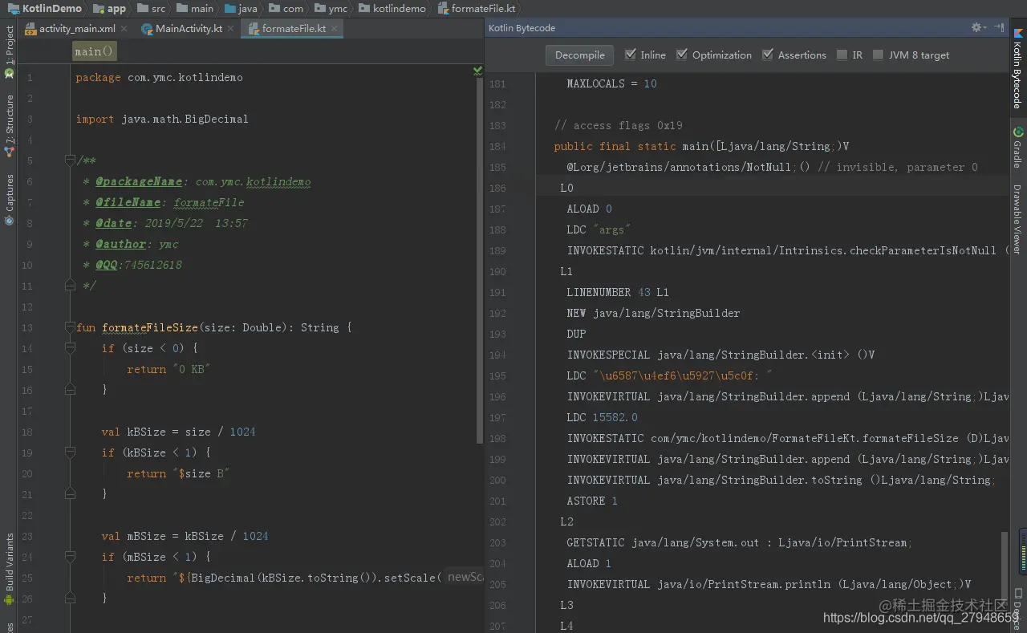The image size is (1027, 633).
Task: Click the package declaration on line 1
Action: coord(159,78)
